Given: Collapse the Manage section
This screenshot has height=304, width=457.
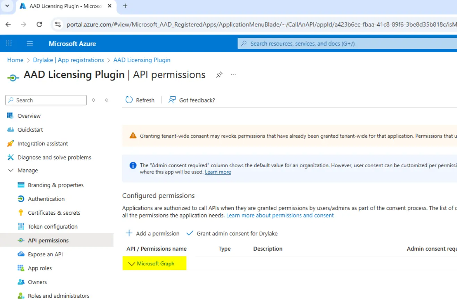Looking at the screenshot, I should pos(11,171).
